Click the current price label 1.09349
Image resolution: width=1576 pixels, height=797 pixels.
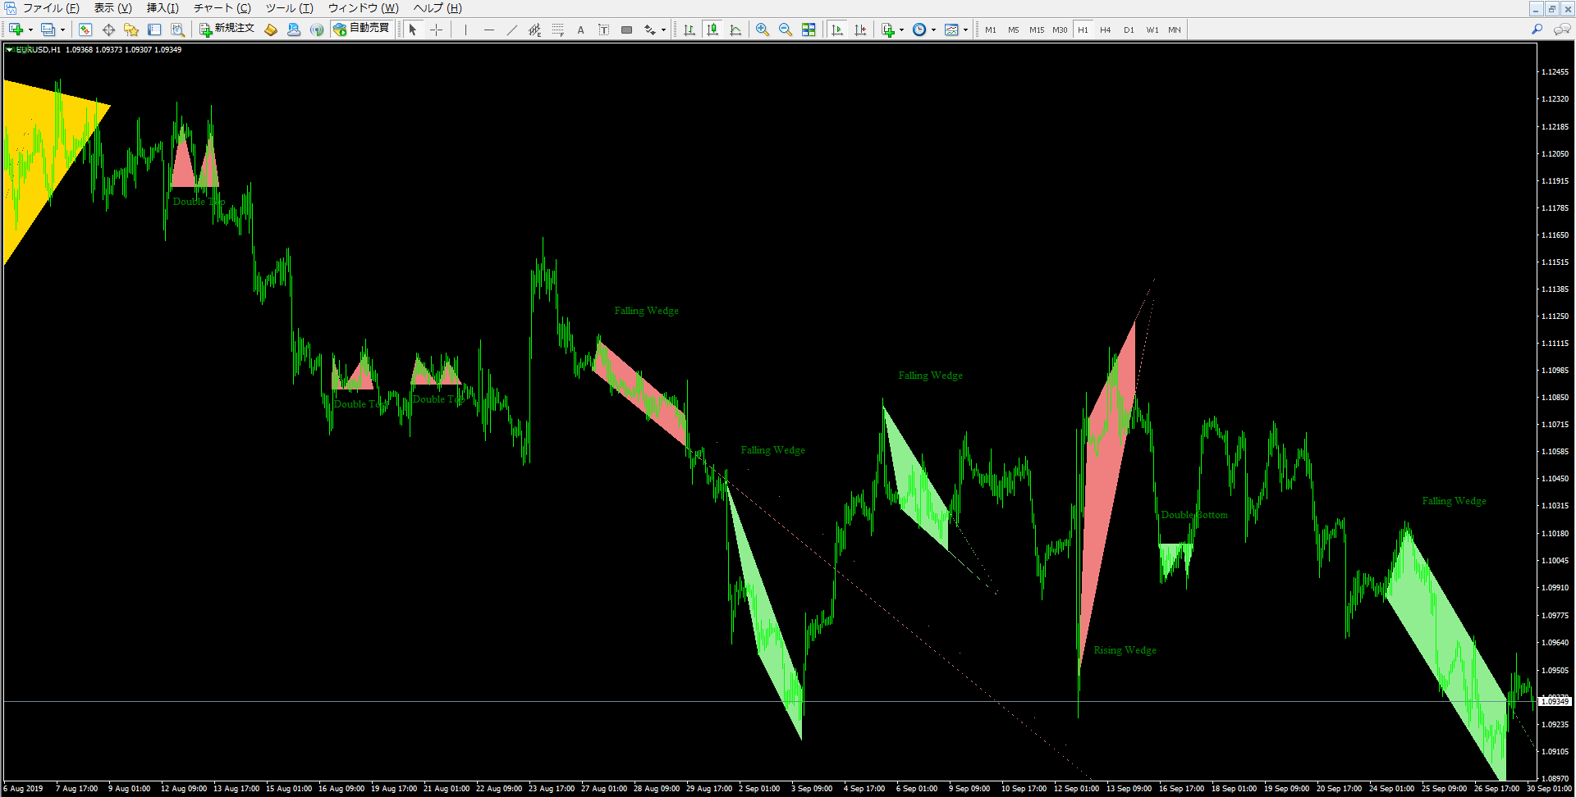tap(1555, 701)
